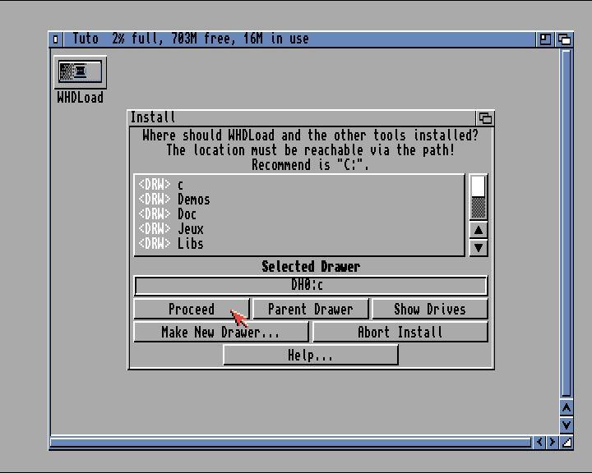The image size is (592, 473).
Task: Open installer Help
Action: click(311, 355)
